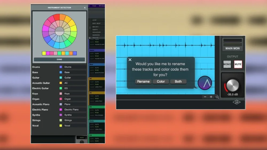Click the Strings color indicator square
The image size is (267, 150).
pyautogui.click(x=61, y=120)
